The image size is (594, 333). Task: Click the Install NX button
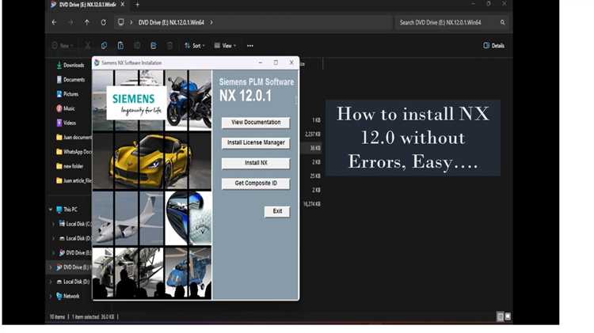coord(256,163)
